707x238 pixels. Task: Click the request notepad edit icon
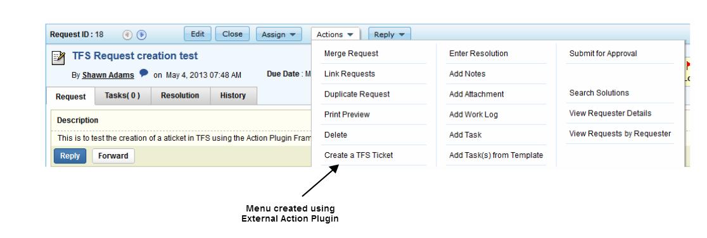[59, 57]
